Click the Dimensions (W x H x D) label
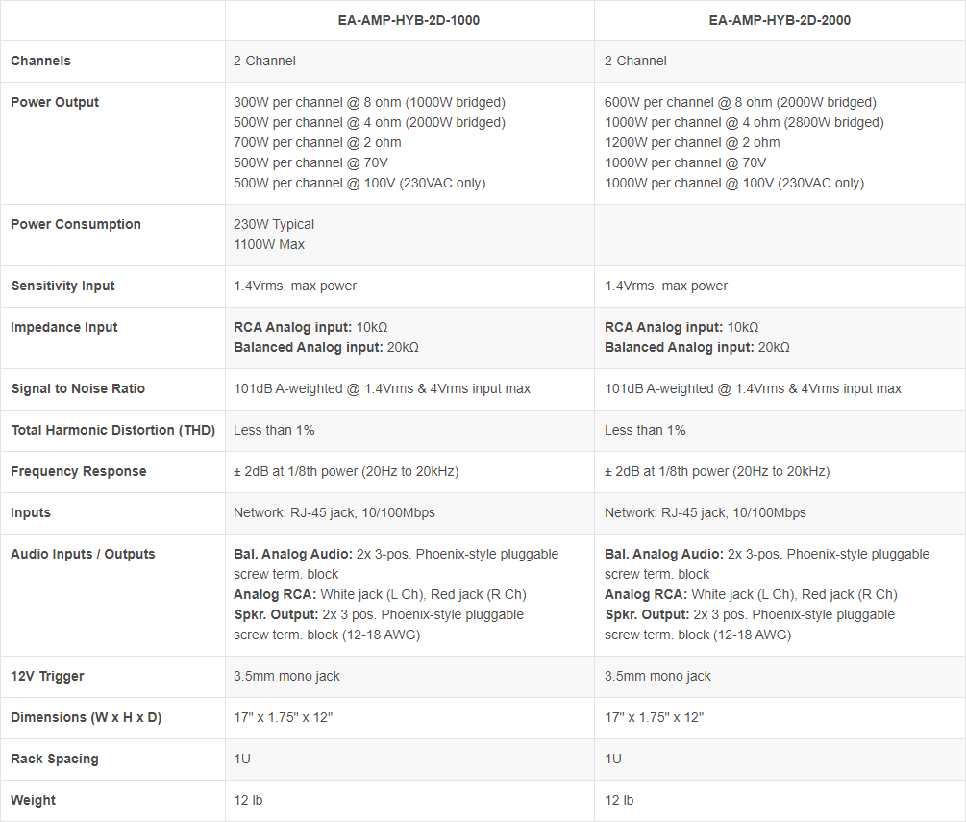Image resolution: width=966 pixels, height=822 pixels. [x=86, y=717]
